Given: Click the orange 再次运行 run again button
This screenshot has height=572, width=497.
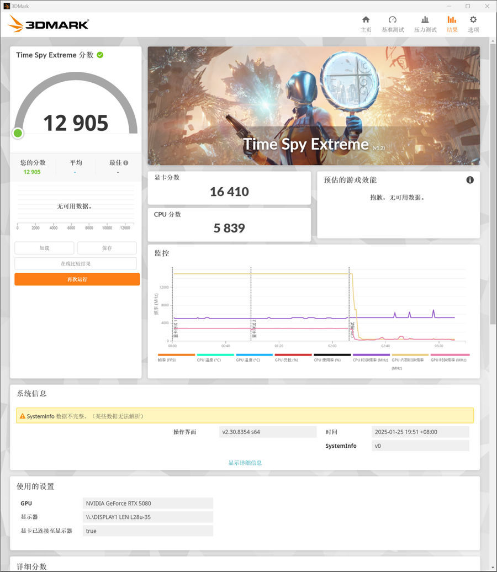Looking at the screenshot, I should pyautogui.click(x=77, y=279).
